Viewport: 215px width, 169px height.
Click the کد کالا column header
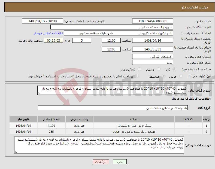click(188, 119)
